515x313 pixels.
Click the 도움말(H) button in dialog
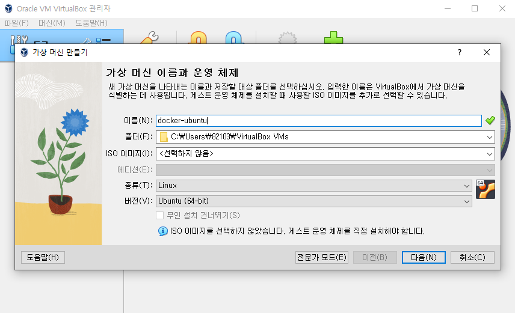click(x=43, y=258)
